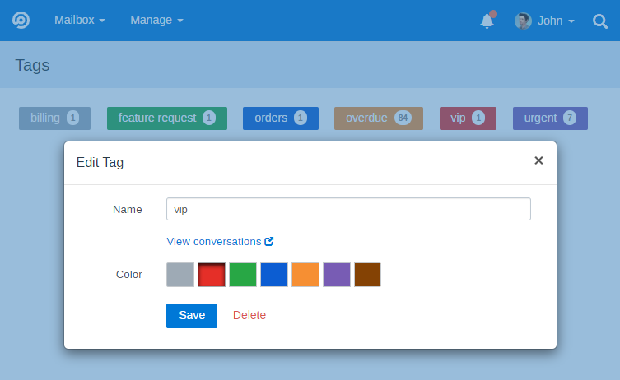620x380 pixels.
Task: Click the Delete link
Action: (249, 315)
